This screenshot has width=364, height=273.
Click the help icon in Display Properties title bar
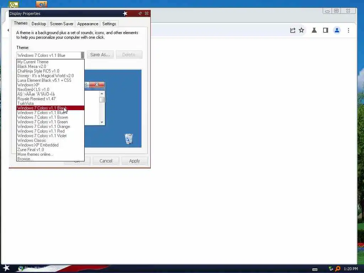point(140,14)
